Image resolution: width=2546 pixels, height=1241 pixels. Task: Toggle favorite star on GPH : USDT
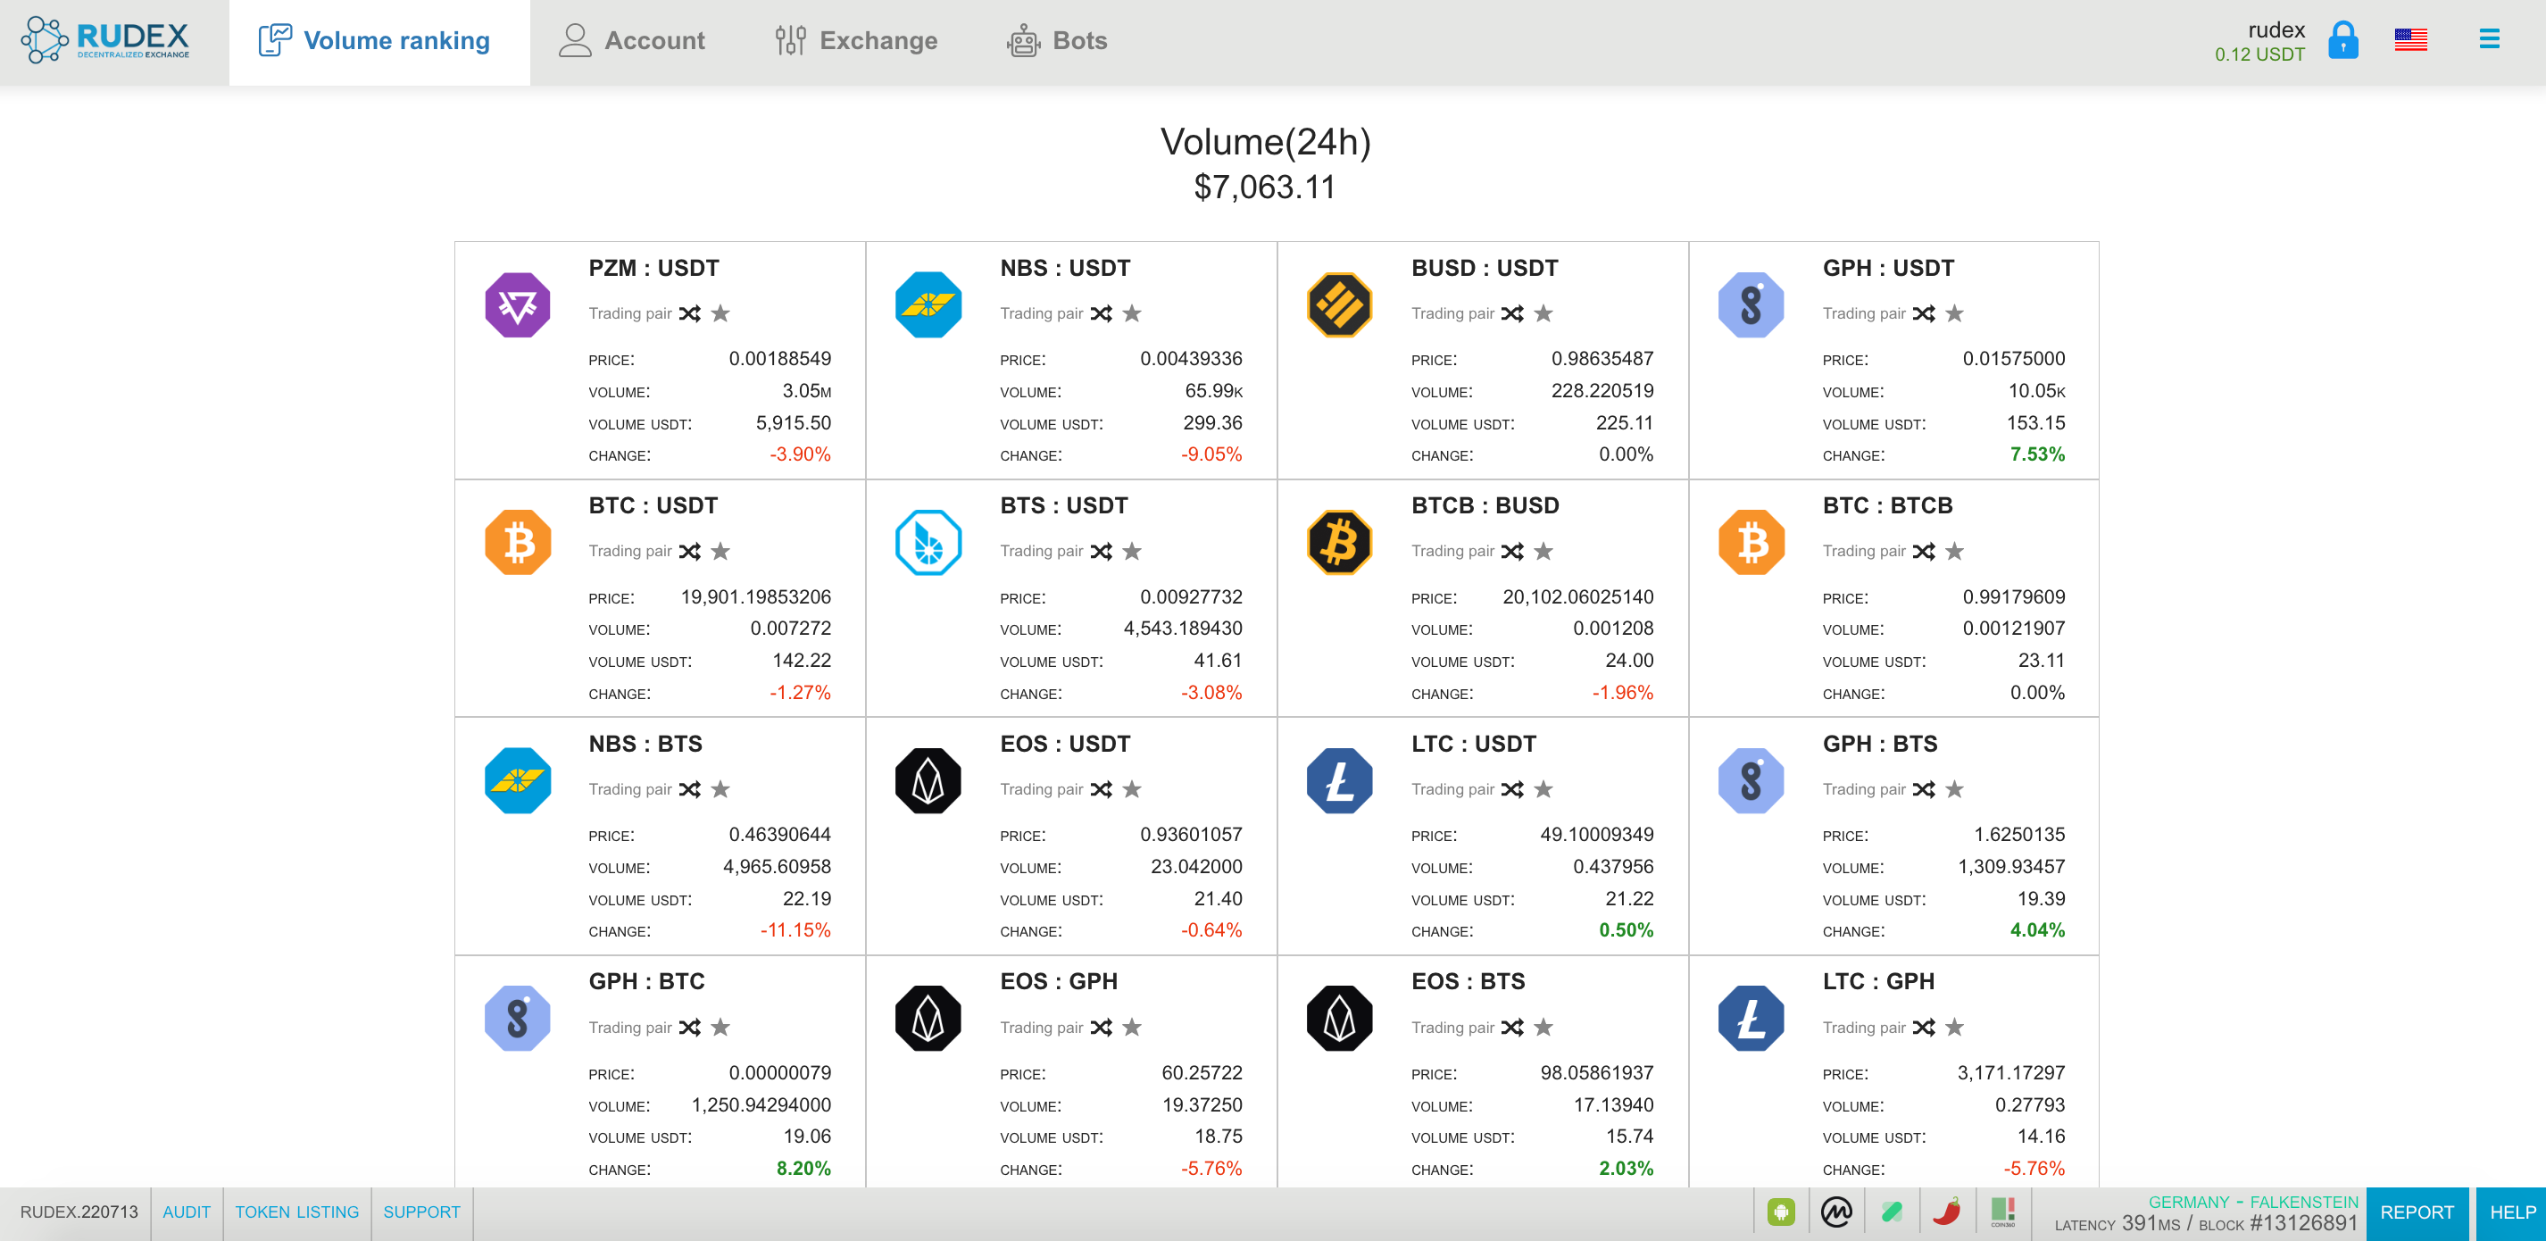pyautogui.click(x=1954, y=313)
